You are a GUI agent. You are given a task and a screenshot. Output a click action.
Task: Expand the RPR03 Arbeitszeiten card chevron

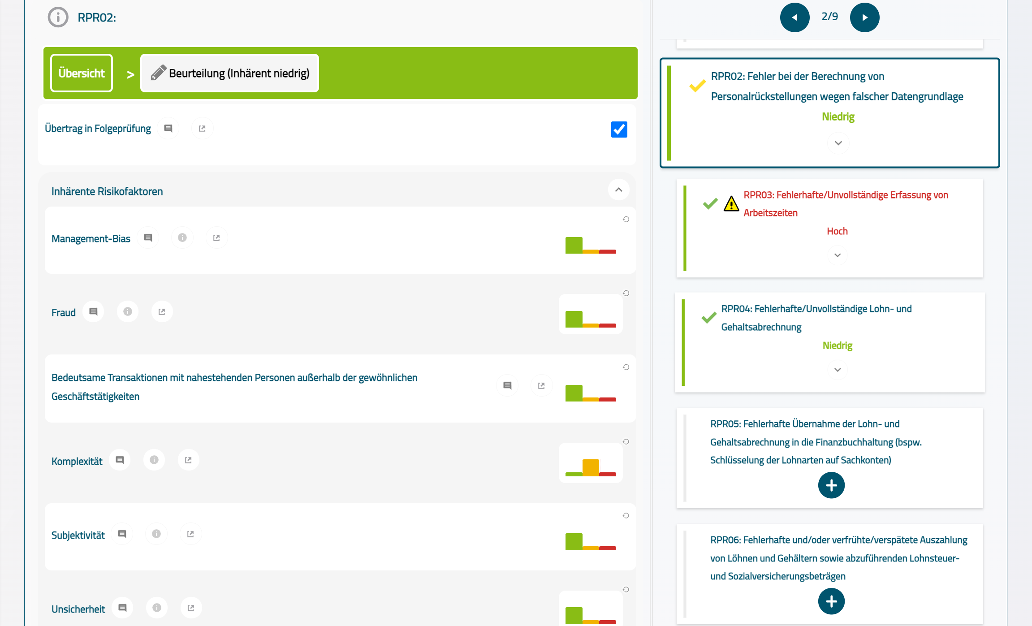coord(837,255)
